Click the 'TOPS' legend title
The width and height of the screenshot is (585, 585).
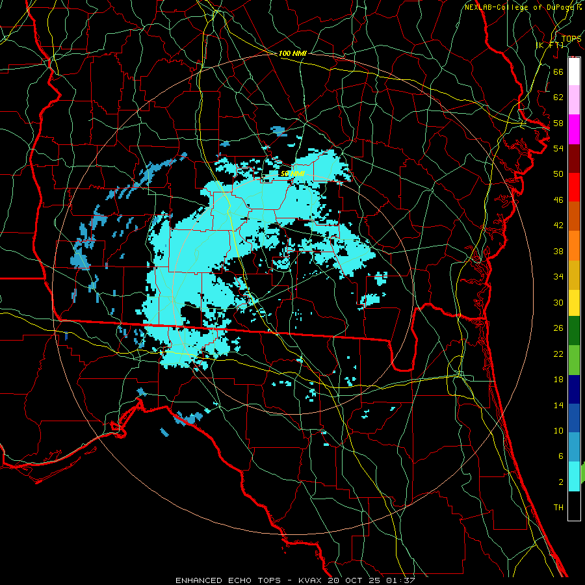(571, 39)
